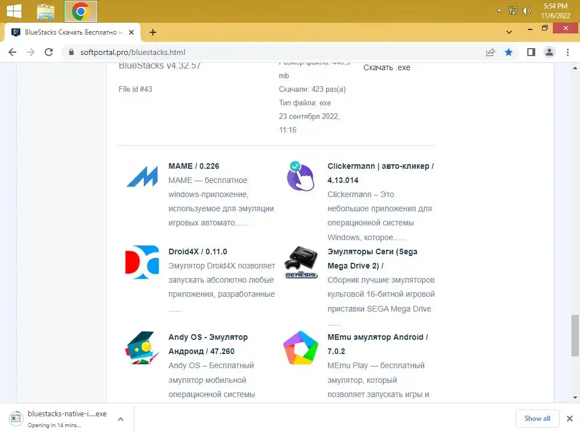Open the volume speaker tray icon
This screenshot has width=580, height=435.
click(526, 11)
